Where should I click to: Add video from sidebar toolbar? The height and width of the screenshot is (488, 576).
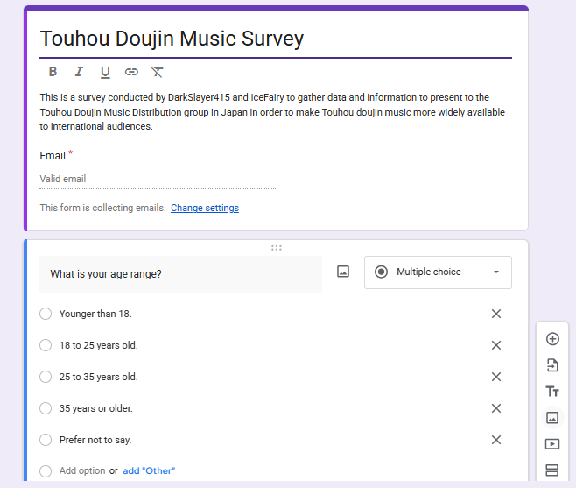tap(552, 444)
